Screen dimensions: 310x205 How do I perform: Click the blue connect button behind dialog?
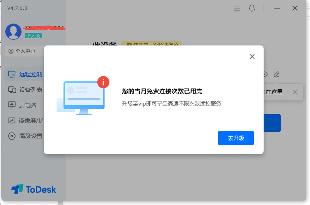272,123
